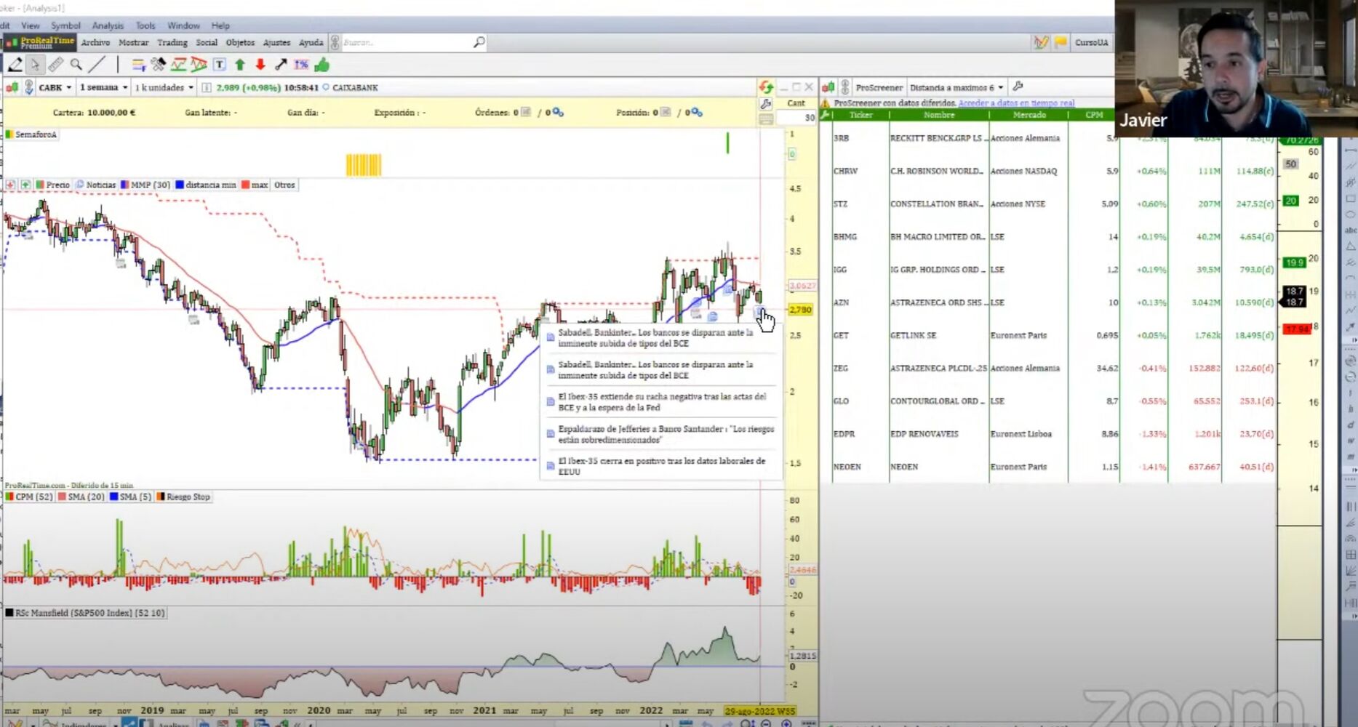This screenshot has height=727, width=1358.
Task: Click the search magnifier in Buscar field
Action: (x=479, y=42)
